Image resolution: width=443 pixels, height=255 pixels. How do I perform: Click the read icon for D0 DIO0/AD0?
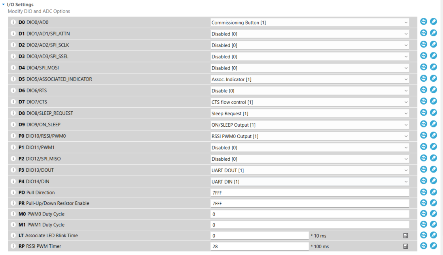[x=424, y=22]
